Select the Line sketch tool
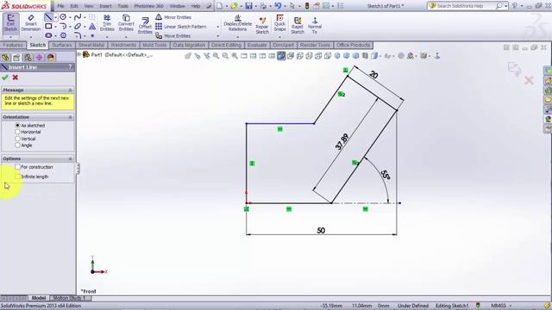The width and height of the screenshot is (552, 310). (x=48, y=17)
